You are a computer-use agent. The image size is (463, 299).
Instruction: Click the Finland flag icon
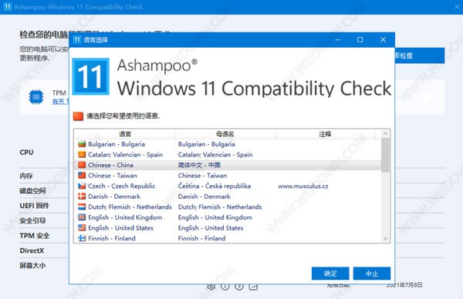(x=82, y=238)
